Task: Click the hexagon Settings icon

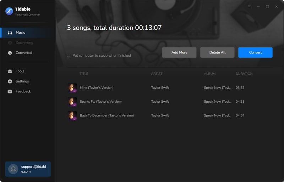Action: 10,81
